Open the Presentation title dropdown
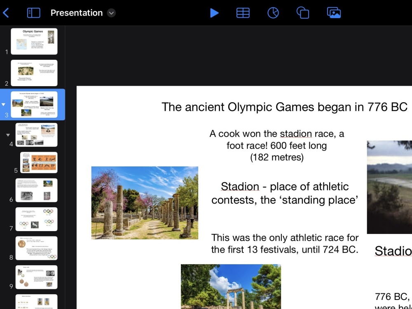 pos(111,13)
